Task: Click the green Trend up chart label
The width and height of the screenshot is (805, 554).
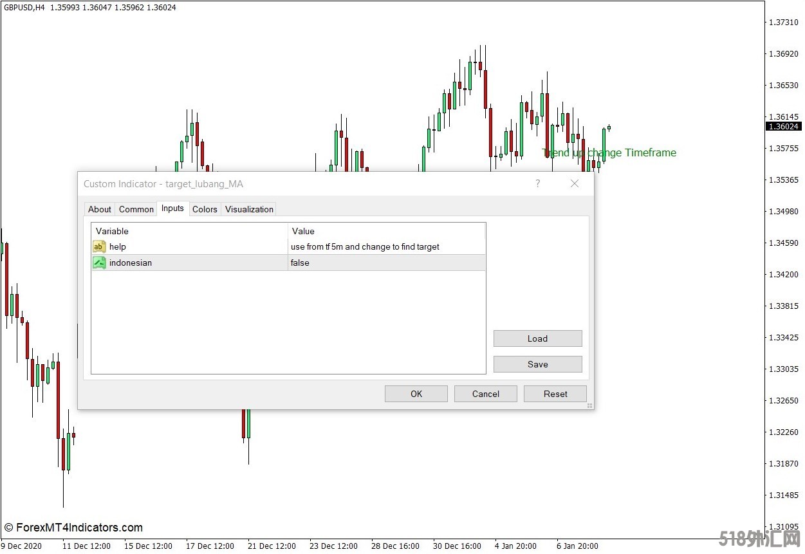Action: (x=609, y=153)
